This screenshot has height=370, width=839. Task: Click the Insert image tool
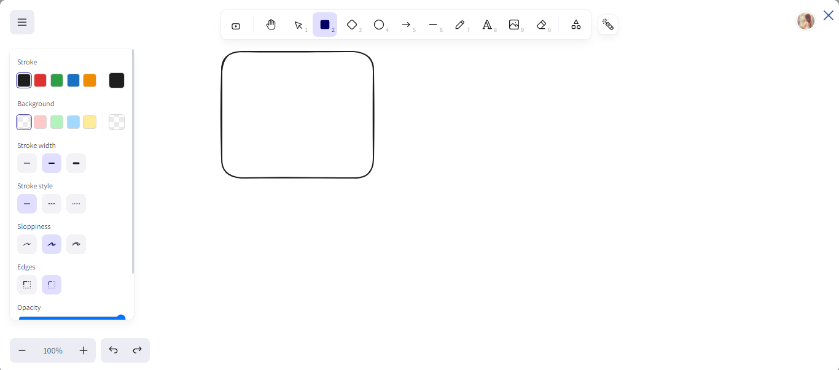(514, 25)
